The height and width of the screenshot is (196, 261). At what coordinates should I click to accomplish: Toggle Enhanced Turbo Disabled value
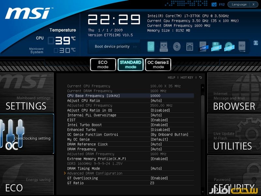160,130
